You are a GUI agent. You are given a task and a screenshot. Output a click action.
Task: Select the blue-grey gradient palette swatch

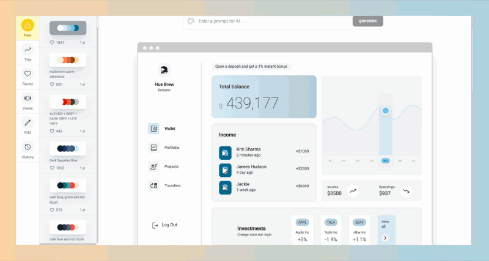tap(68, 28)
